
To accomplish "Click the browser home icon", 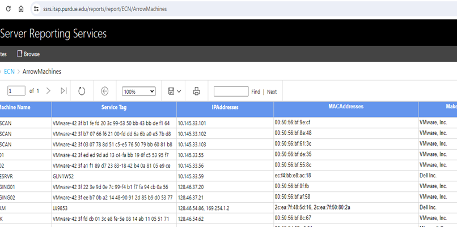I will point(21,9).
